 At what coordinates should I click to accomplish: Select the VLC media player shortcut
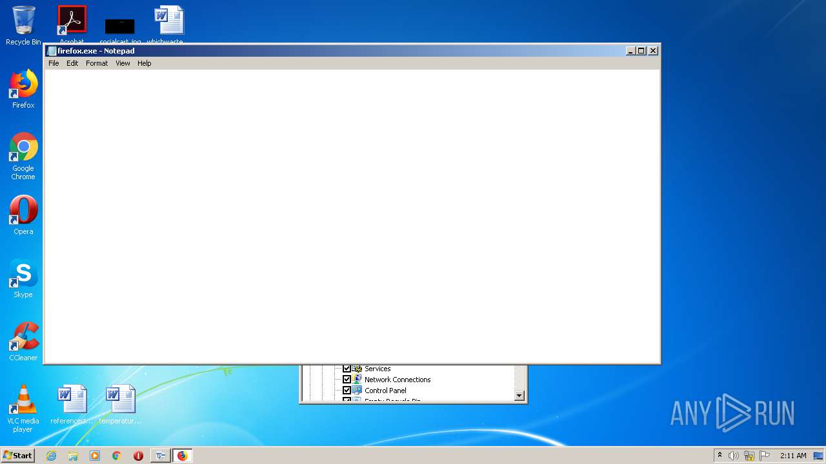[x=23, y=409]
